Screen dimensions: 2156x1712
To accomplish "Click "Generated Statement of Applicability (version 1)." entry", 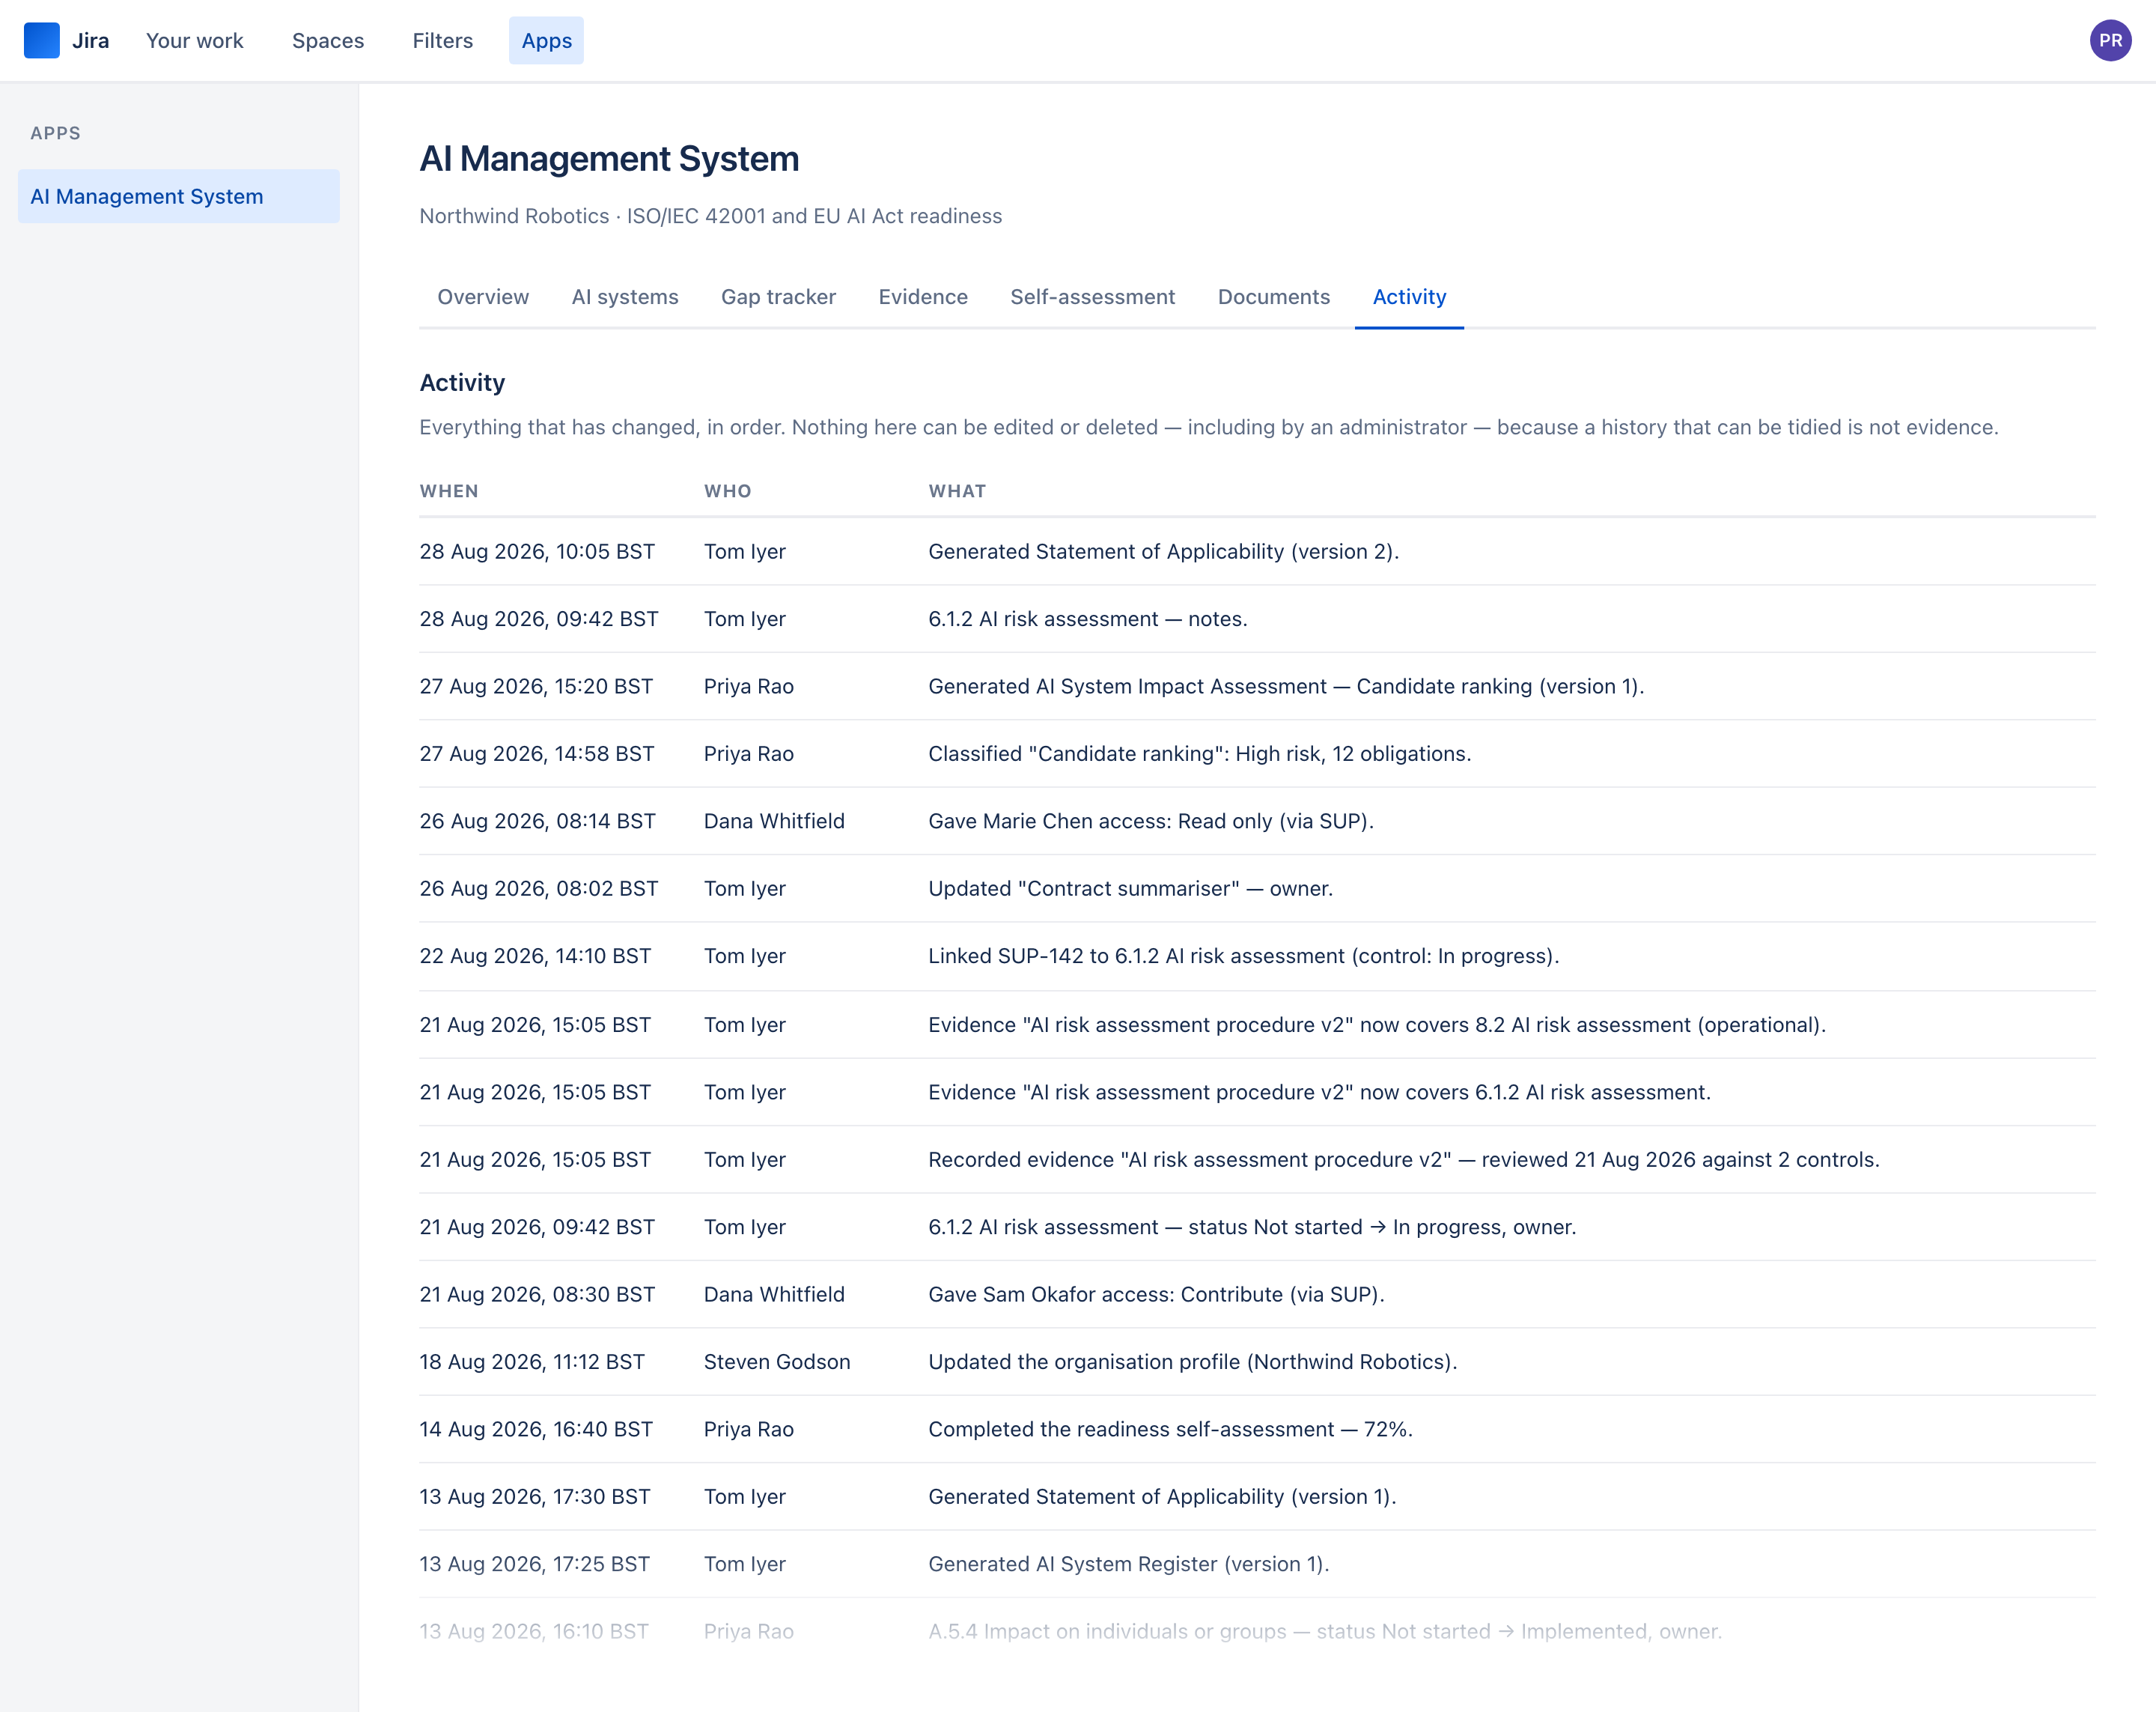I will (x=1163, y=1497).
